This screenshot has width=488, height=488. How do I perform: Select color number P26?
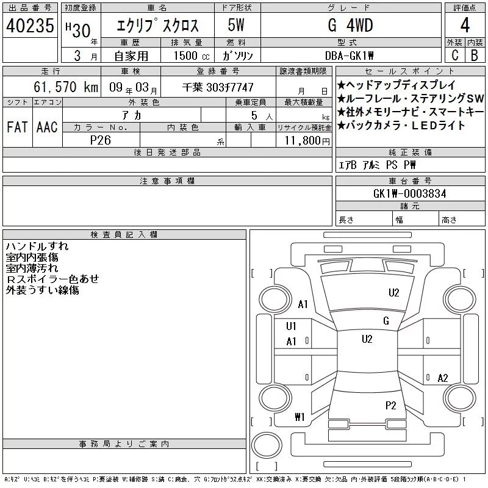(x=101, y=140)
